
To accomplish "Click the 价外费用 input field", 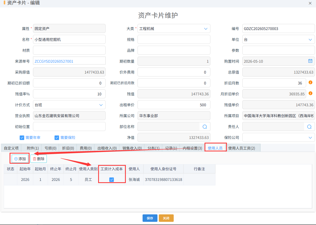I will (174, 72).
